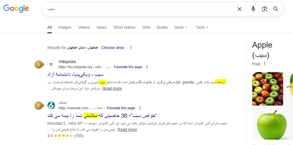Click the Apple knowledge panel title
The width and height of the screenshot is (293, 145).
coord(262,45)
